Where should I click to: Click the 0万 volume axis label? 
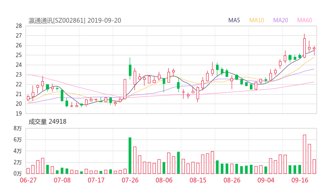click(18, 174)
